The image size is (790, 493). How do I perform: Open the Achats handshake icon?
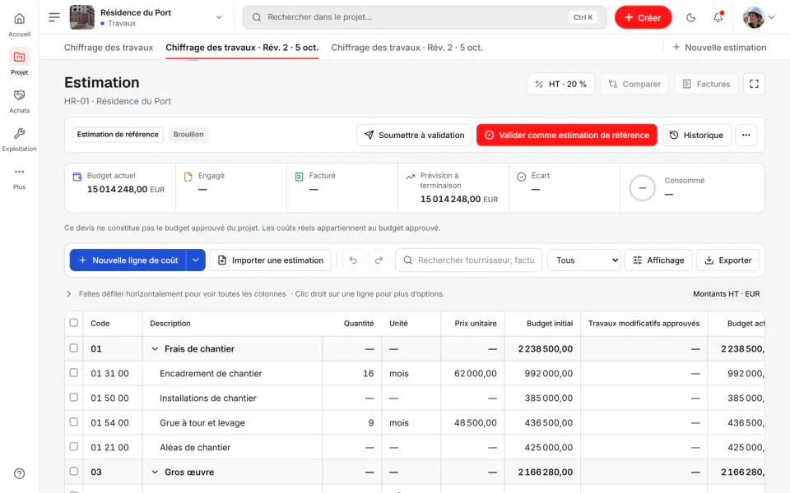click(x=19, y=95)
